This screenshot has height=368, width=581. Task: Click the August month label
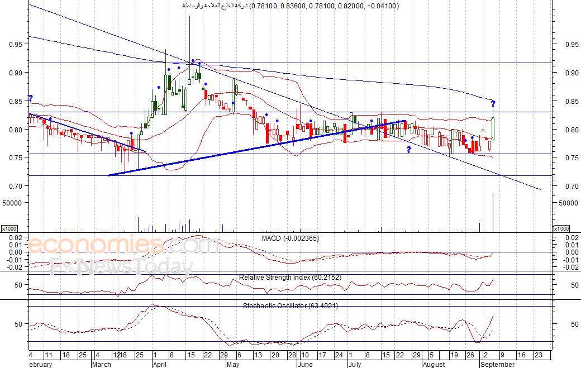point(434,364)
